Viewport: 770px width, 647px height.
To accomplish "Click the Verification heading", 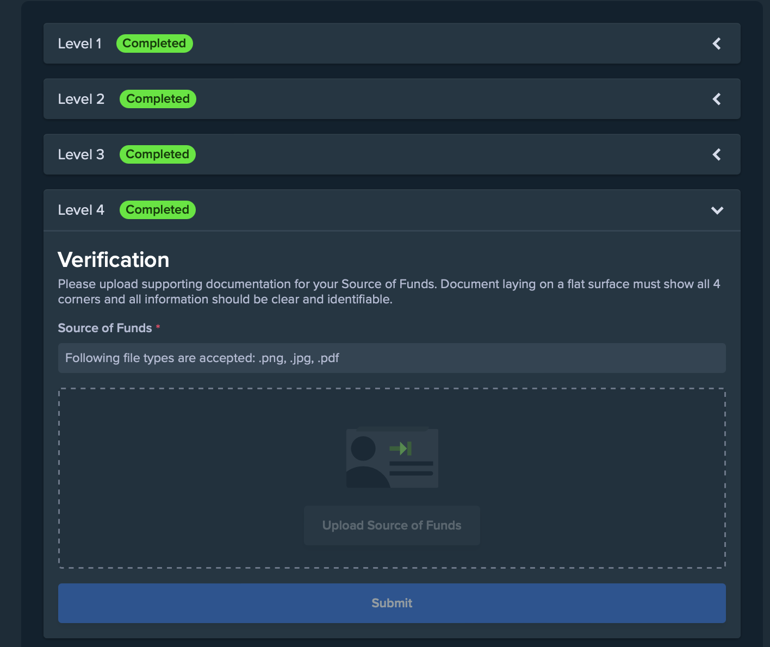I will 113,259.
